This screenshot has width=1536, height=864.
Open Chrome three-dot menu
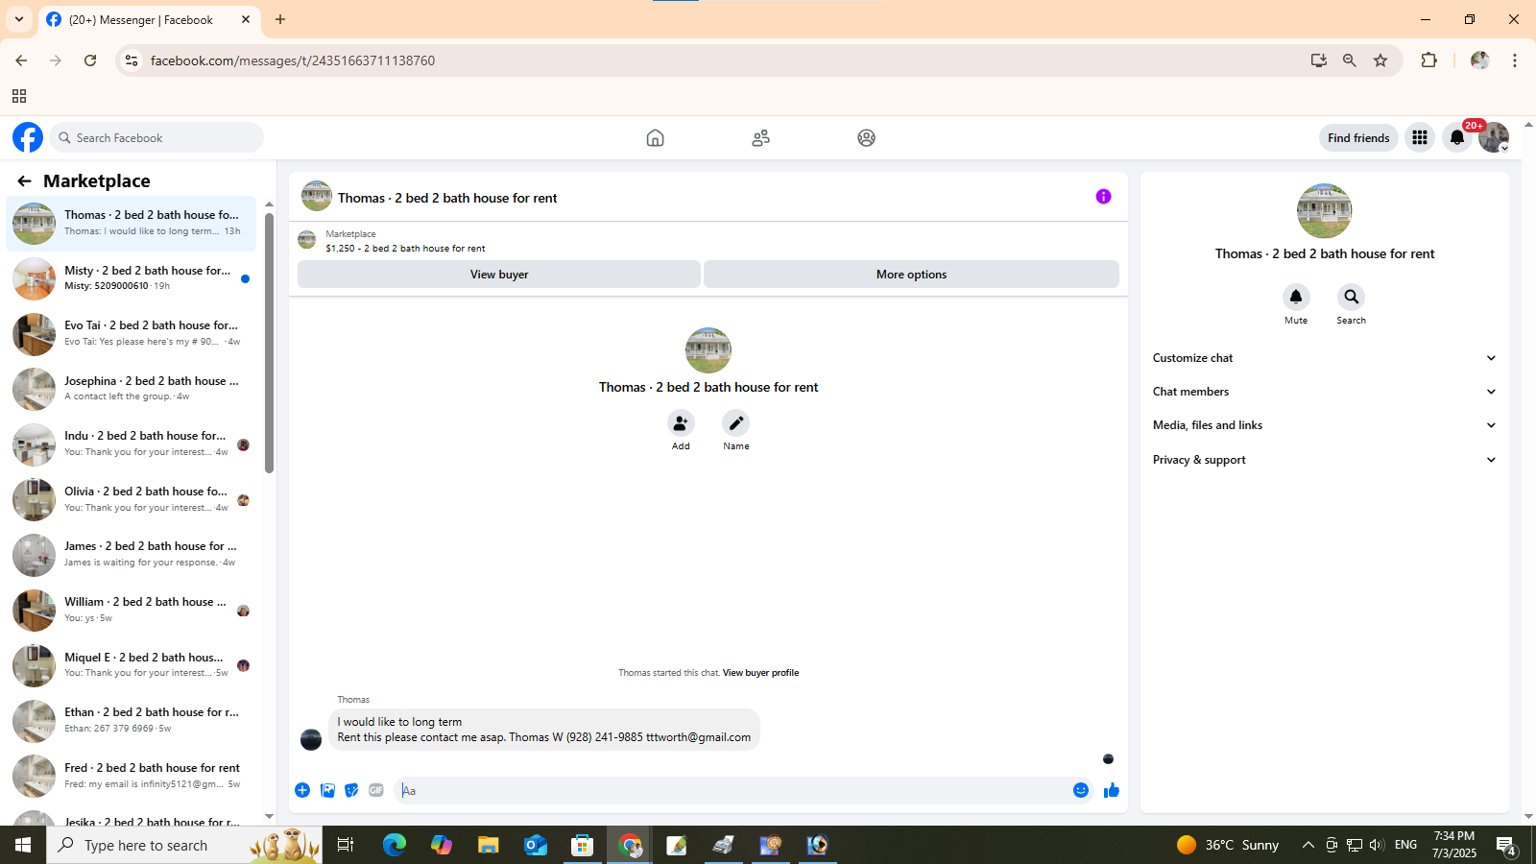[x=1515, y=60]
